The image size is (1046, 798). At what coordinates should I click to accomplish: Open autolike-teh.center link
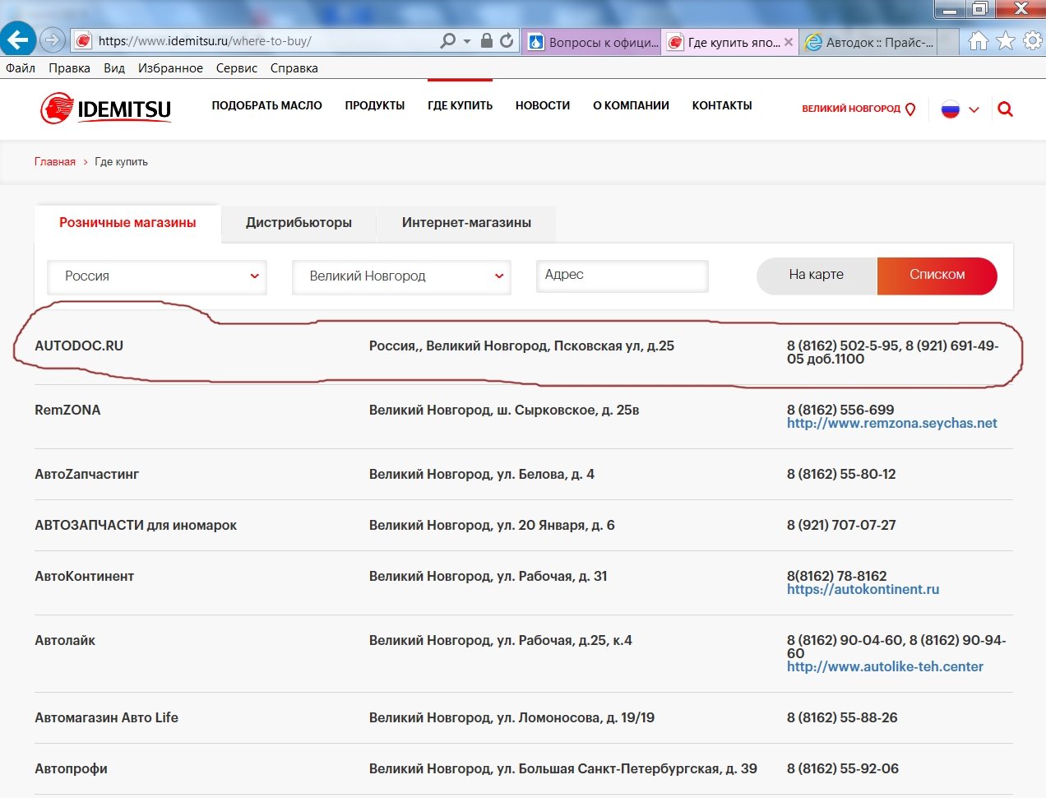tap(885, 666)
